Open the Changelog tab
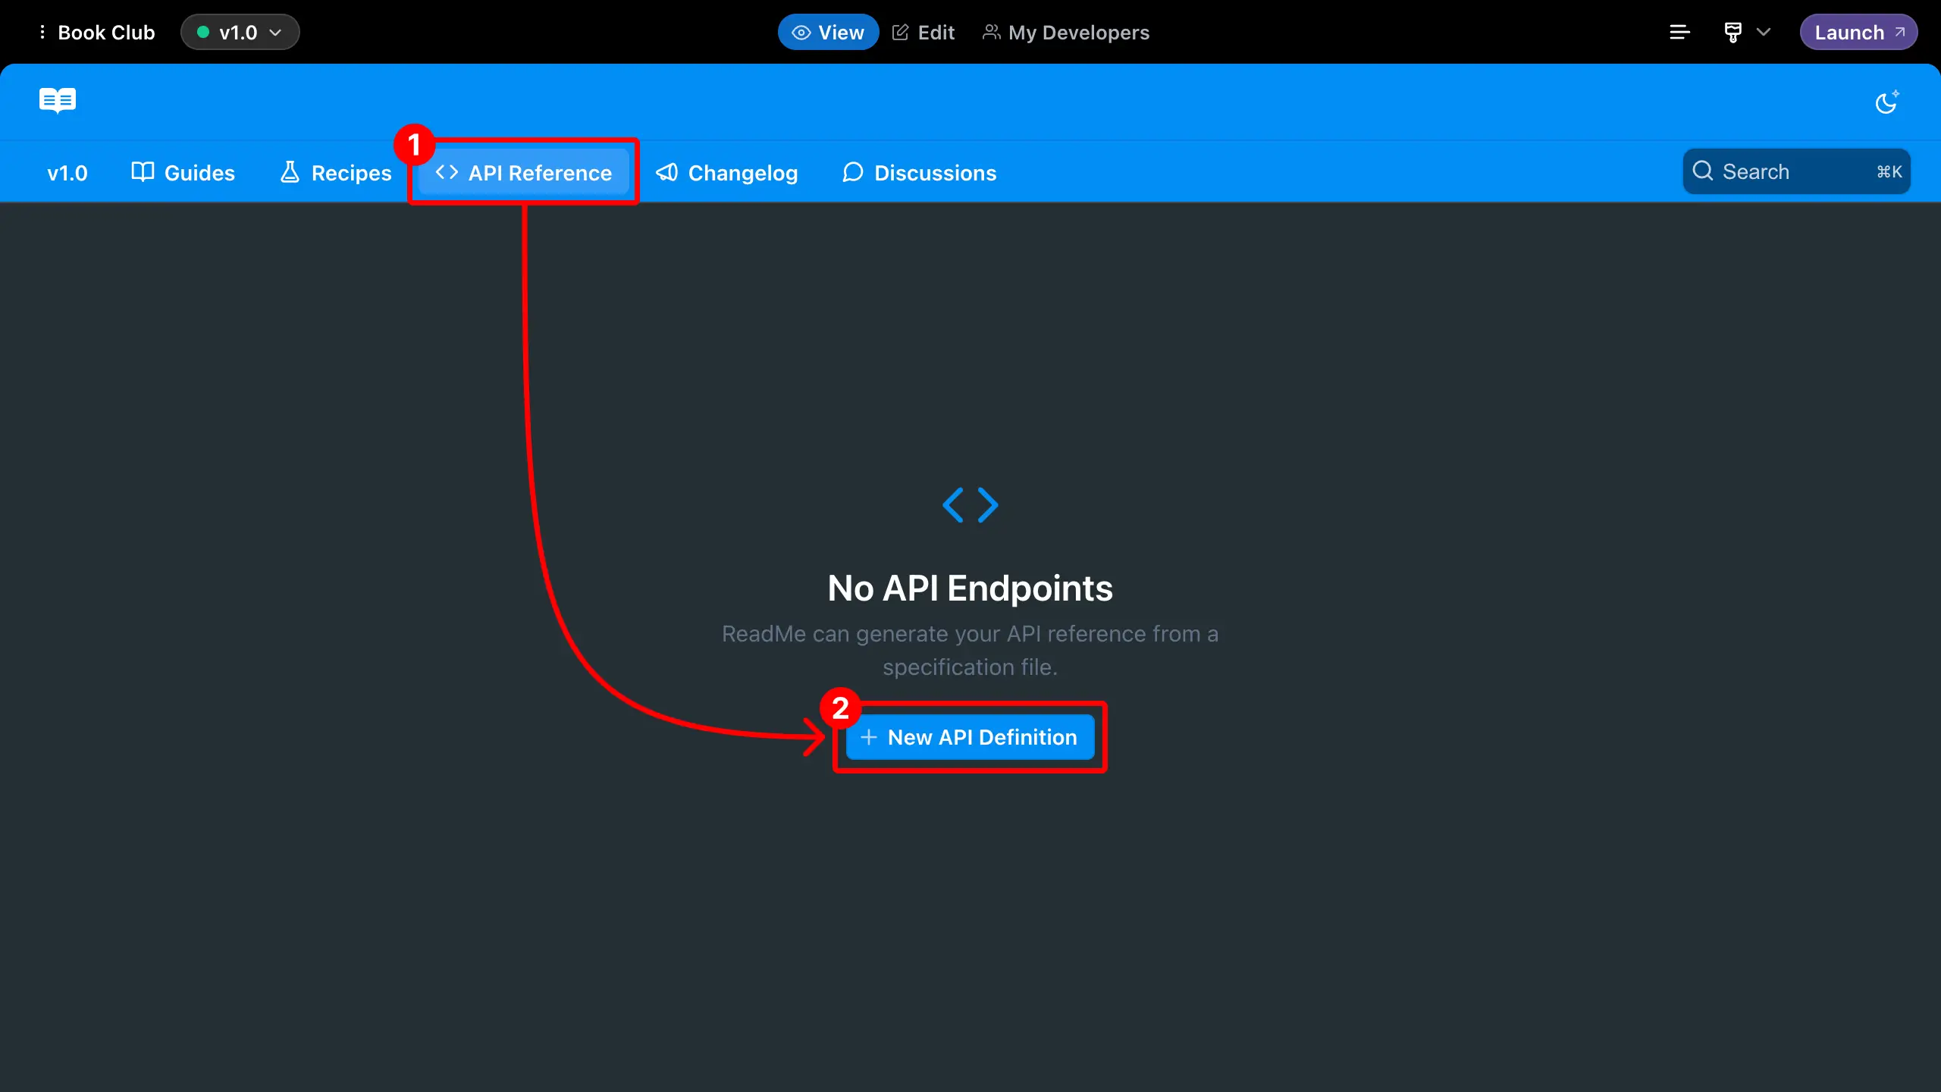Screen dimensions: 1941x1092 click(x=726, y=172)
